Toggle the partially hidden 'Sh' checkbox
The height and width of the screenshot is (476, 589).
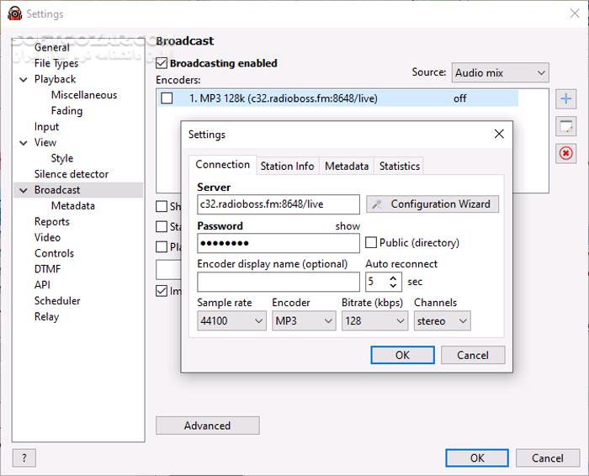pyautogui.click(x=162, y=207)
